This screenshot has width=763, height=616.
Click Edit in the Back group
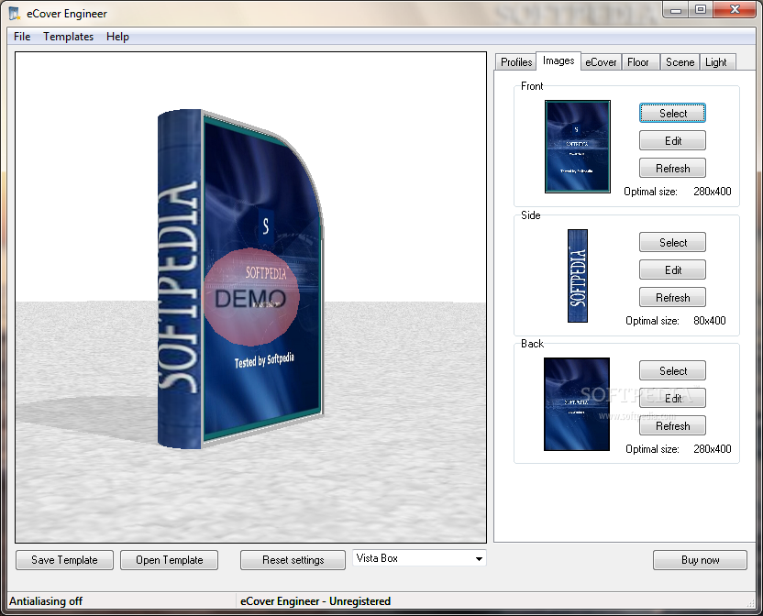pos(672,399)
